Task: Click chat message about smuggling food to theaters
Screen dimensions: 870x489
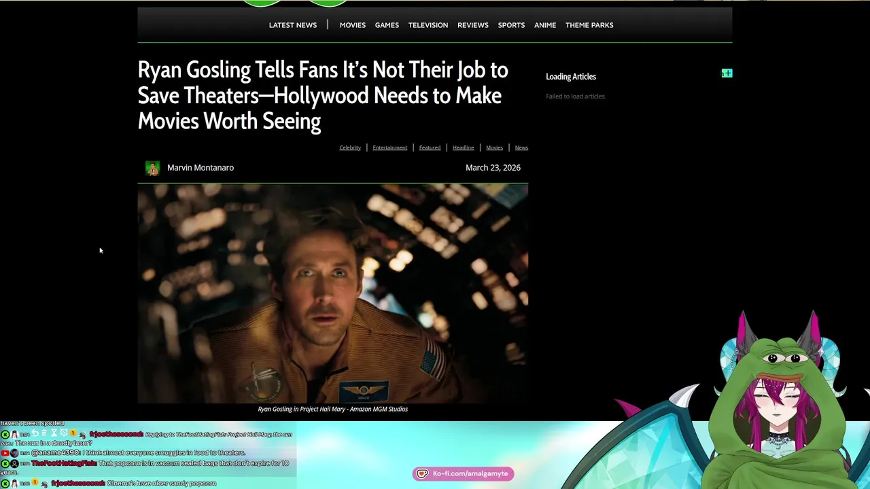Action: pyautogui.click(x=164, y=452)
